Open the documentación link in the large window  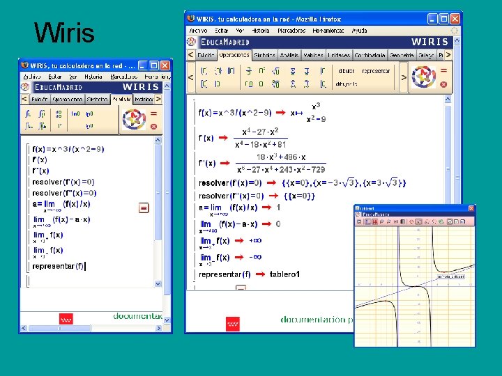click(317, 320)
